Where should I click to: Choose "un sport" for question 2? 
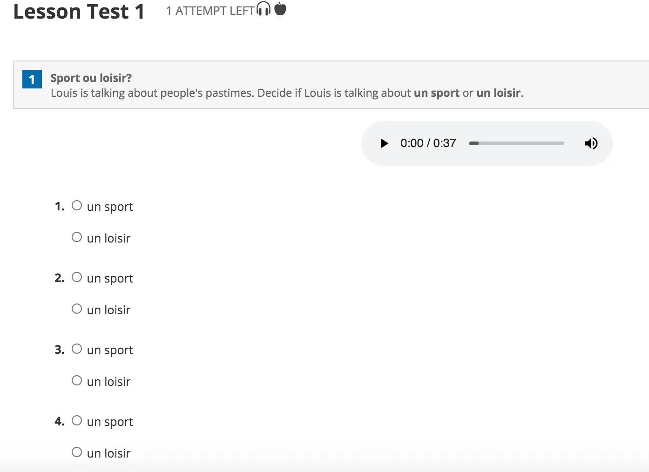(x=77, y=277)
